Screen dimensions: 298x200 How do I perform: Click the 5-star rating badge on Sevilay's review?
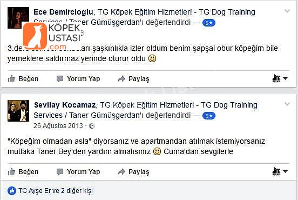pos(209,116)
